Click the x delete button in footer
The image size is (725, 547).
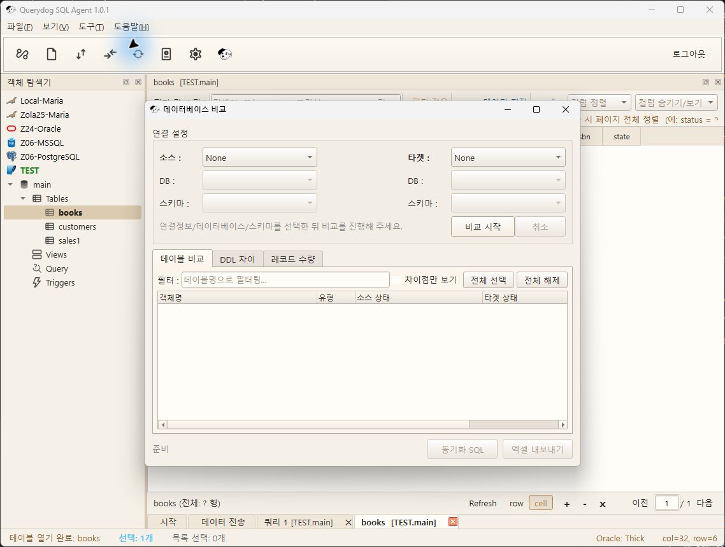point(603,504)
